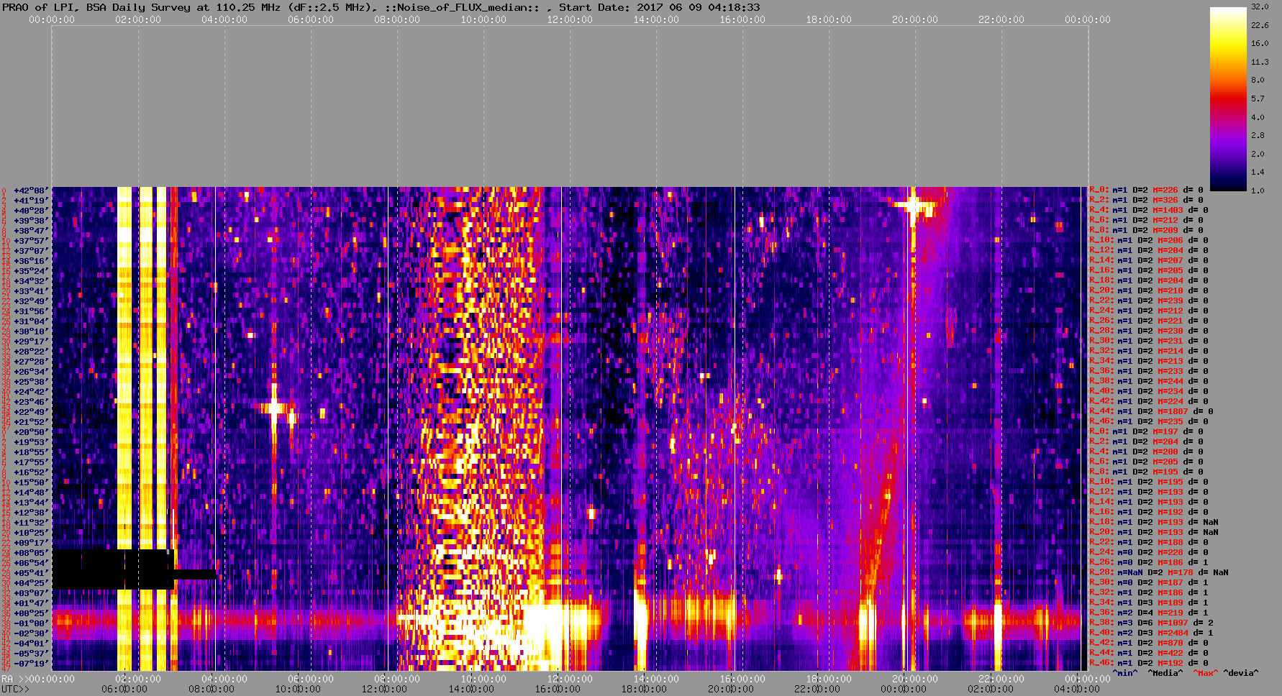Image resolution: width=1282 pixels, height=696 pixels.
Task: Click the ^devia^ legend label
Action: click(1241, 674)
